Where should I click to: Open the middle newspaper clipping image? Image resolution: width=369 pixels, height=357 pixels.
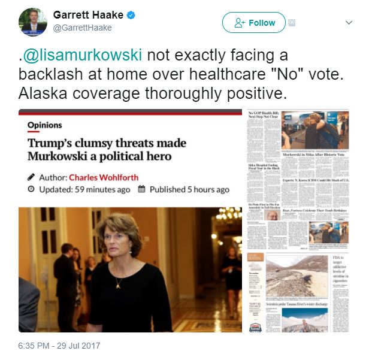[x=298, y=235]
